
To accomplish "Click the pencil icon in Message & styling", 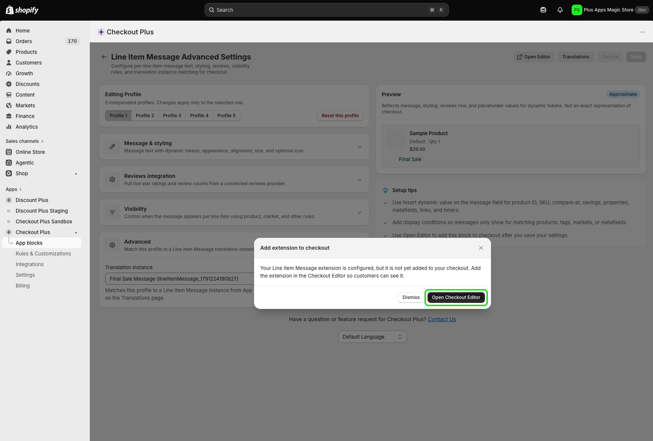I will [112, 147].
